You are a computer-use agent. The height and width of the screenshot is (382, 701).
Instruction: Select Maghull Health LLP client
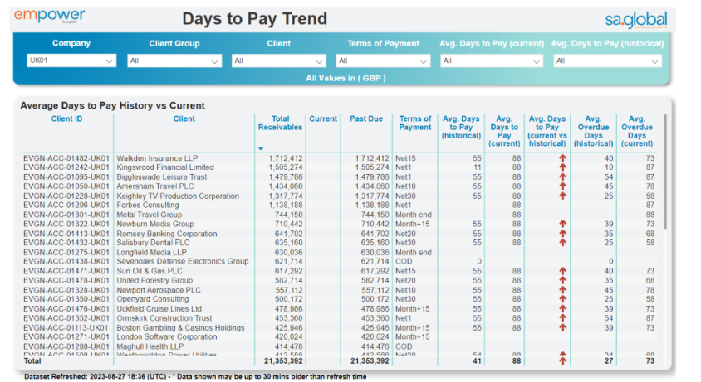point(150,346)
